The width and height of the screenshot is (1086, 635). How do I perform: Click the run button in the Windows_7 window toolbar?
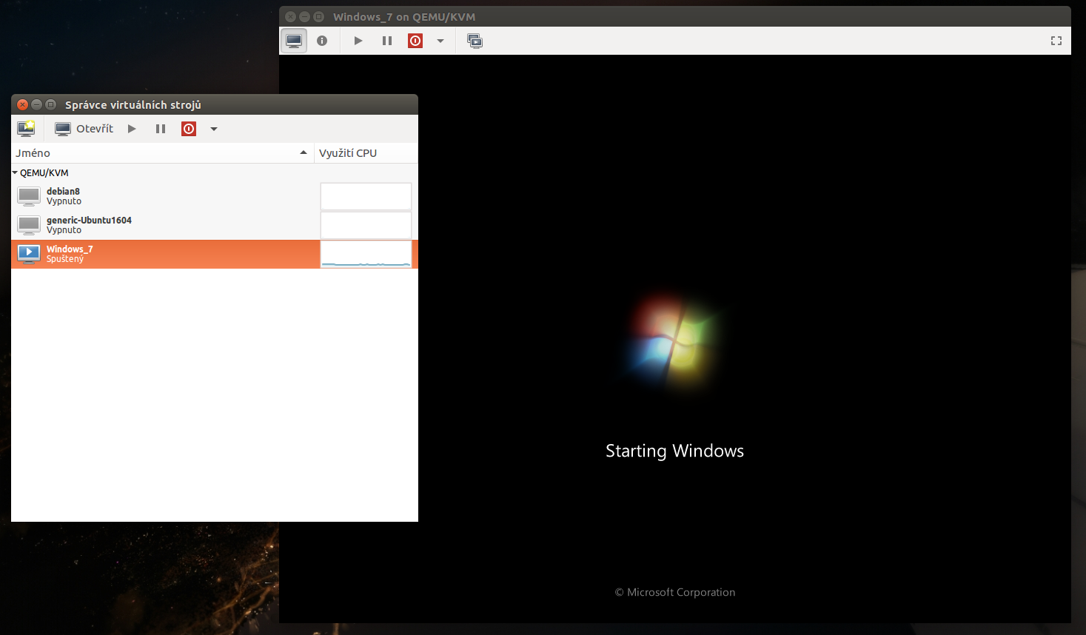click(x=358, y=41)
